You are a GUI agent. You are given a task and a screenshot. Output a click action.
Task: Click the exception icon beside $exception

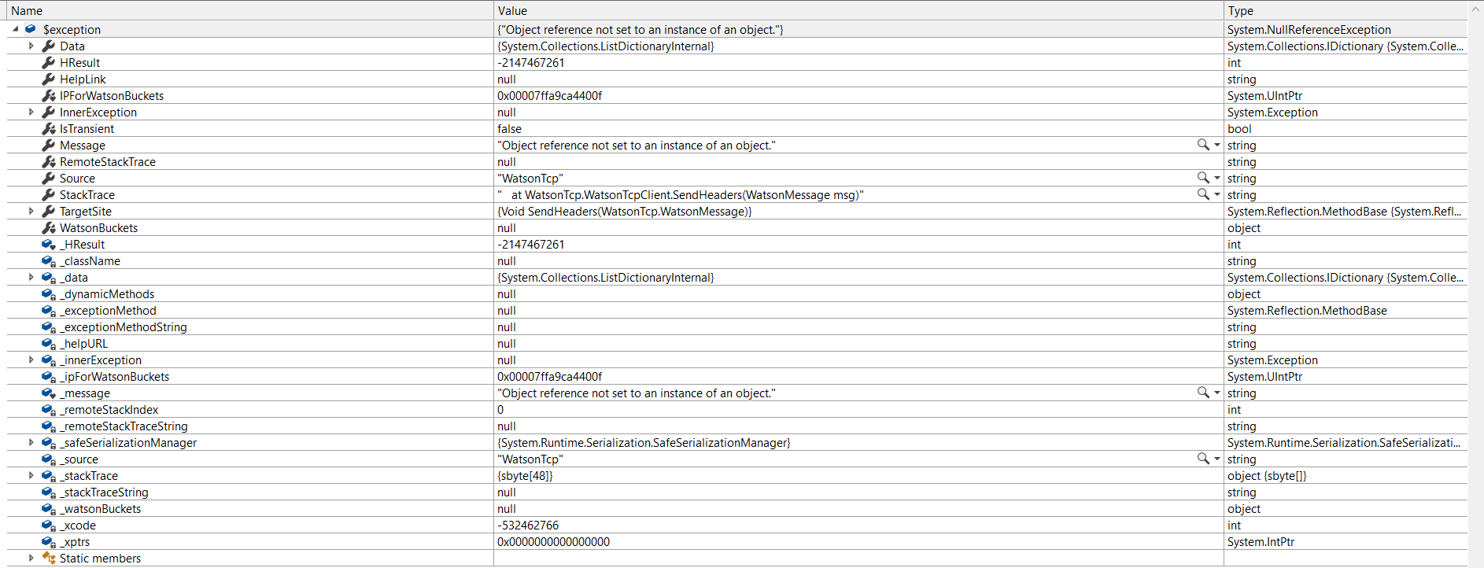(x=30, y=29)
